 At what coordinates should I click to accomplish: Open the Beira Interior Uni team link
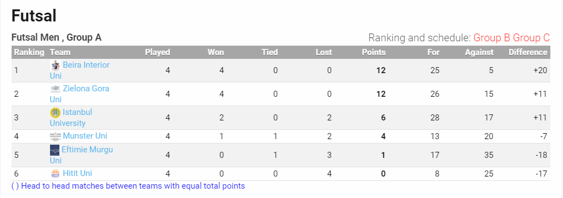80,70
